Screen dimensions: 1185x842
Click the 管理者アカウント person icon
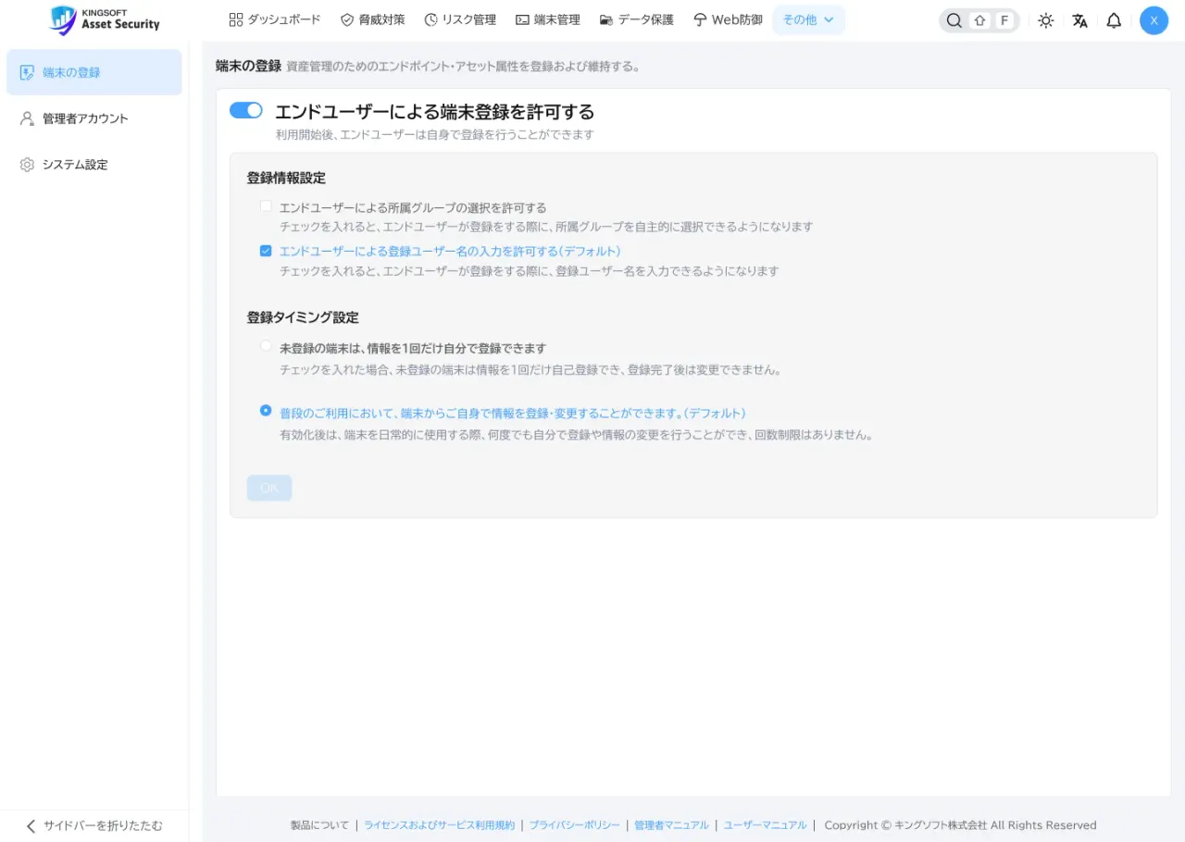click(27, 118)
